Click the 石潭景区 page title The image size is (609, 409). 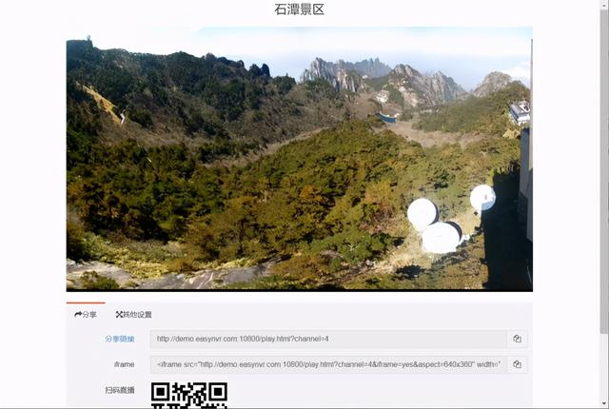click(x=299, y=10)
